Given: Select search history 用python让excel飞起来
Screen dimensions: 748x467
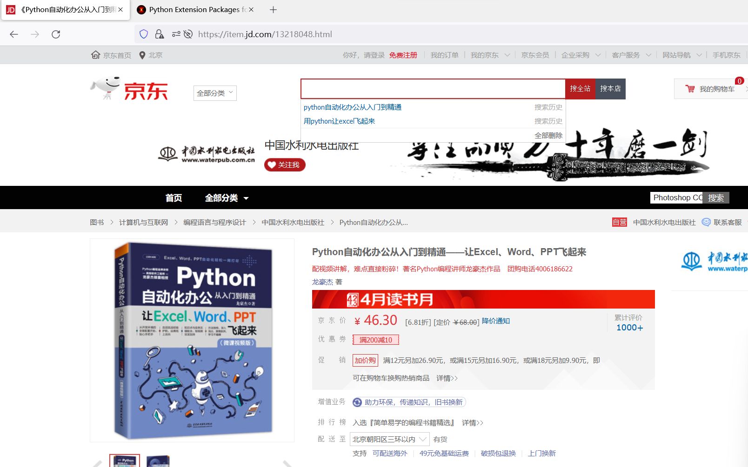Looking at the screenshot, I should click(x=339, y=121).
